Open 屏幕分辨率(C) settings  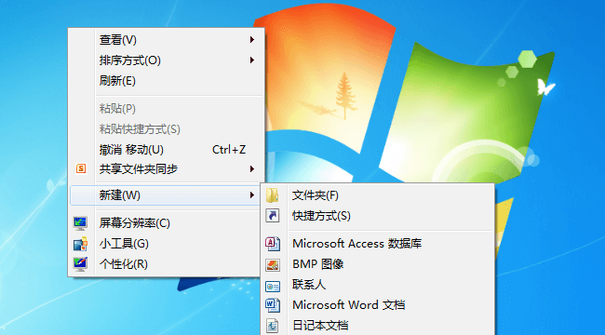pos(165,223)
